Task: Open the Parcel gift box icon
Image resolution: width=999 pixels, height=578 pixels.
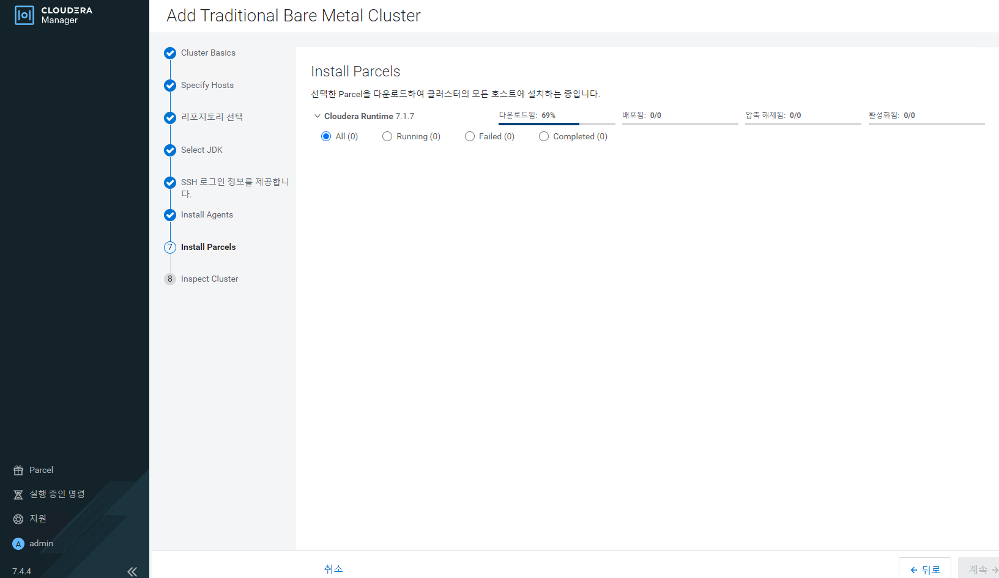Action: [18, 470]
